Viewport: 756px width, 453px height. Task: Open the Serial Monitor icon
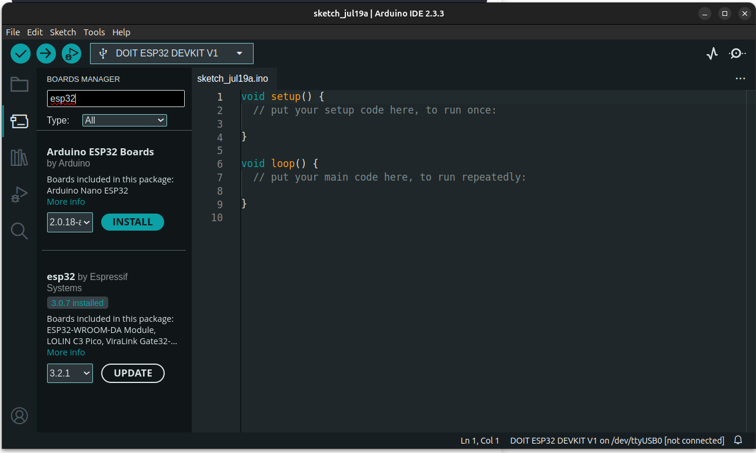pos(737,54)
